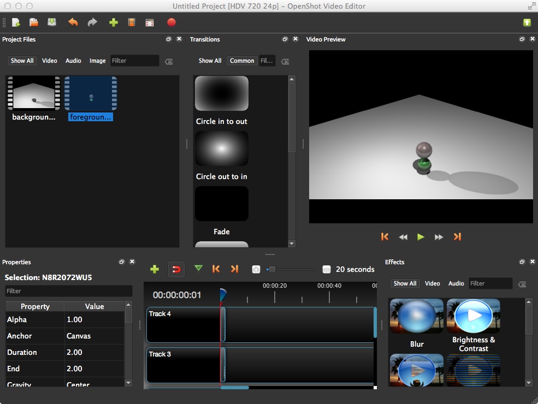Open an existing project
This screenshot has width=538, height=404.
(x=33, y=22)
